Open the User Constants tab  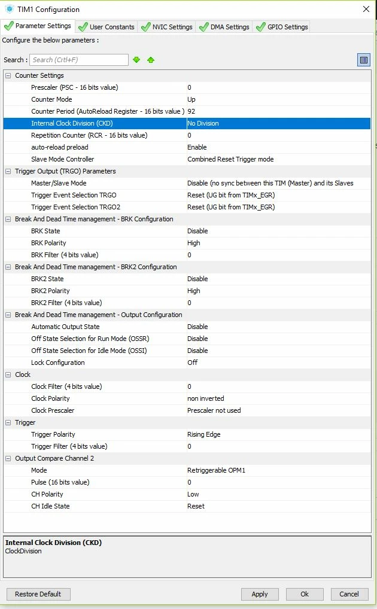(107, 27)
